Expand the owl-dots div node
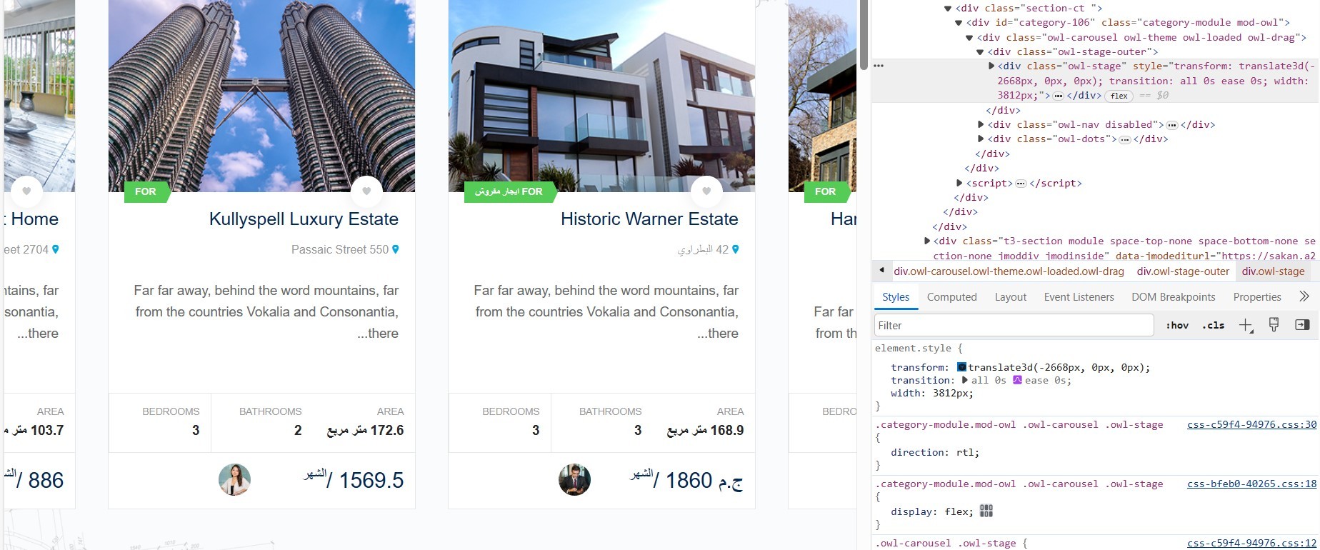Screen dimensions: 1320x550 981,139
